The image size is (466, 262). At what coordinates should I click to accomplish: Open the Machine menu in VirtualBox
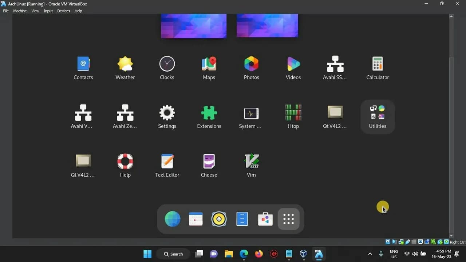[20, 11]
